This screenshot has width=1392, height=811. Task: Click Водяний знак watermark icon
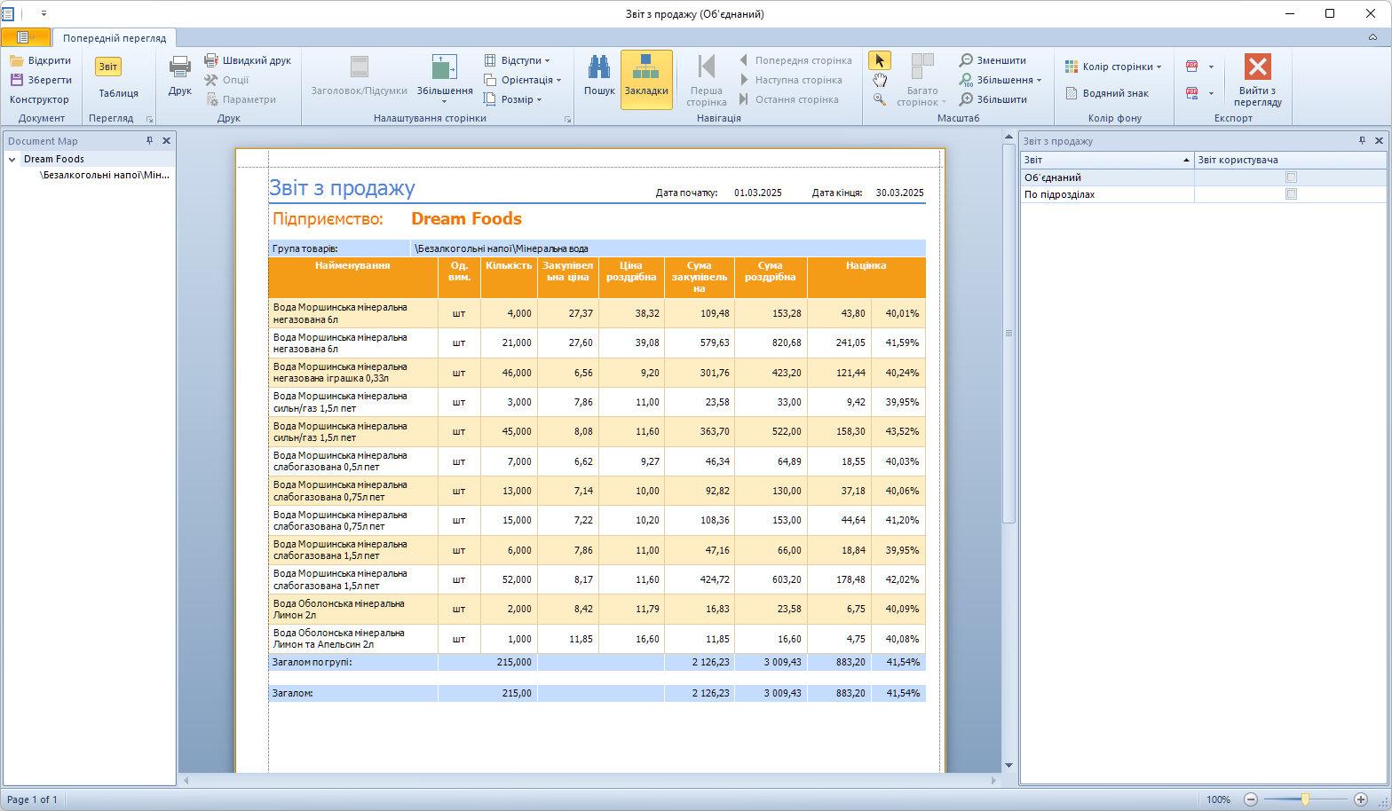coord(1072,93)
